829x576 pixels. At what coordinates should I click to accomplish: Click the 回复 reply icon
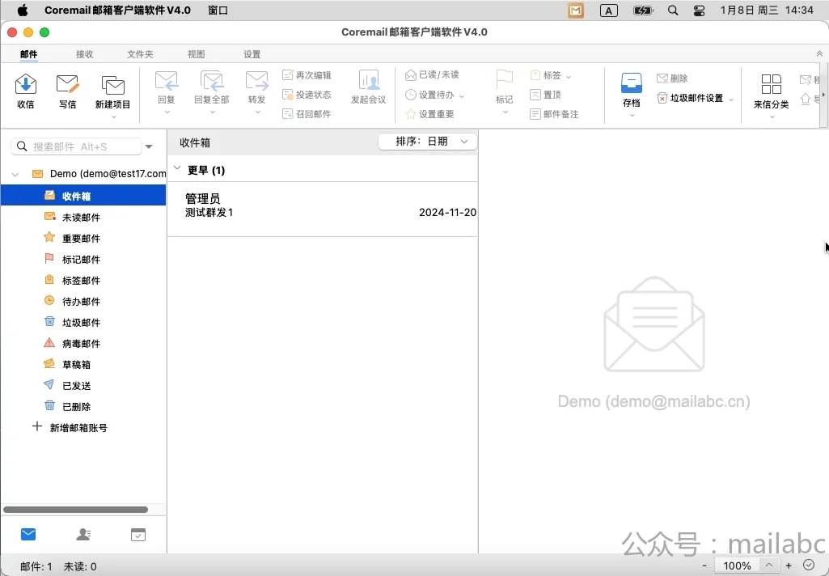pyautogui.click(x=167, y=82)
